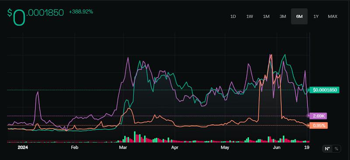Click the +388.92% change indicator

tap(81, 12)
